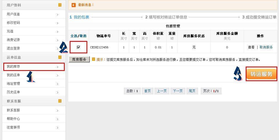Image resolution: width=279 pixels, height=140 pixels.
Task: Click the 库房服务 button
Action: click(x=79, y=59)
